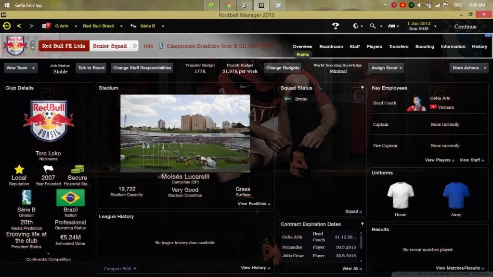
Task: Open the world globe menu icon
Action: pos(356,26)
